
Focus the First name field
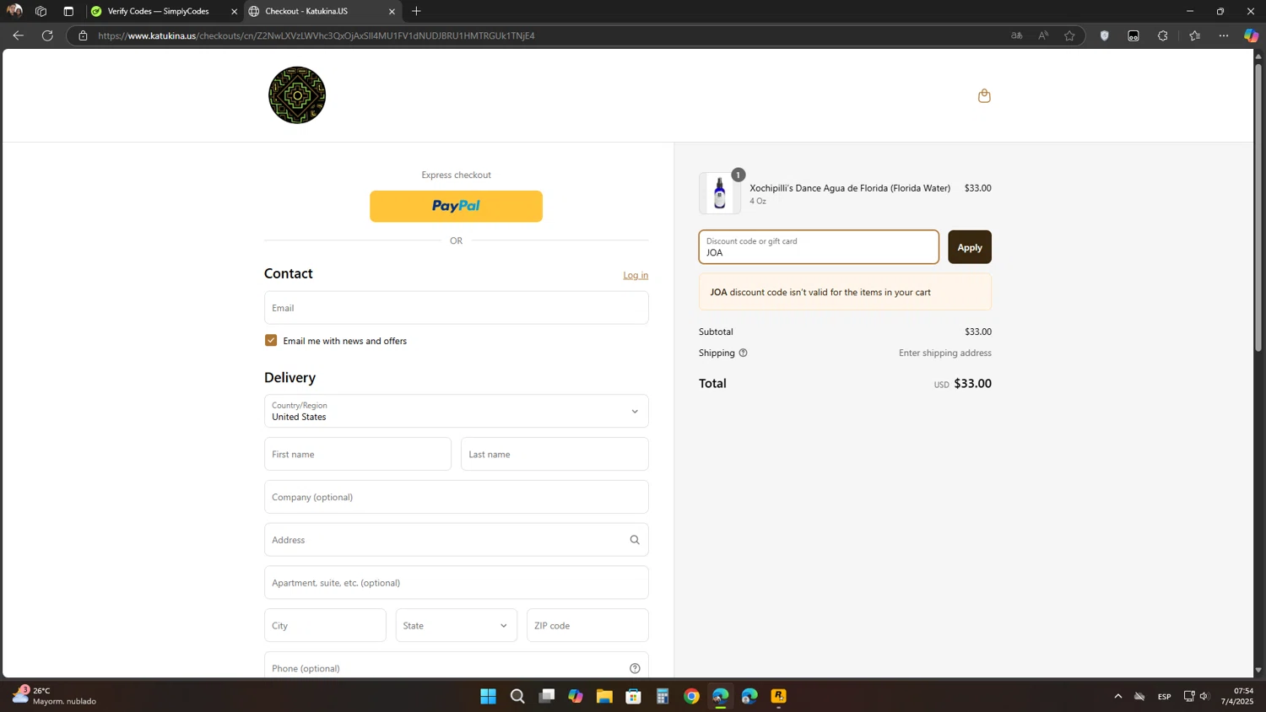(x=358, y=454)
